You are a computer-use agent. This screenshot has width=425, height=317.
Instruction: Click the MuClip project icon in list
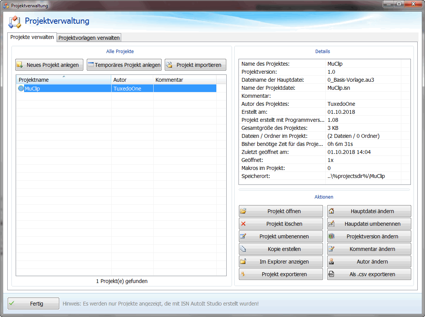pyautogui.click(x=21, y=89)
